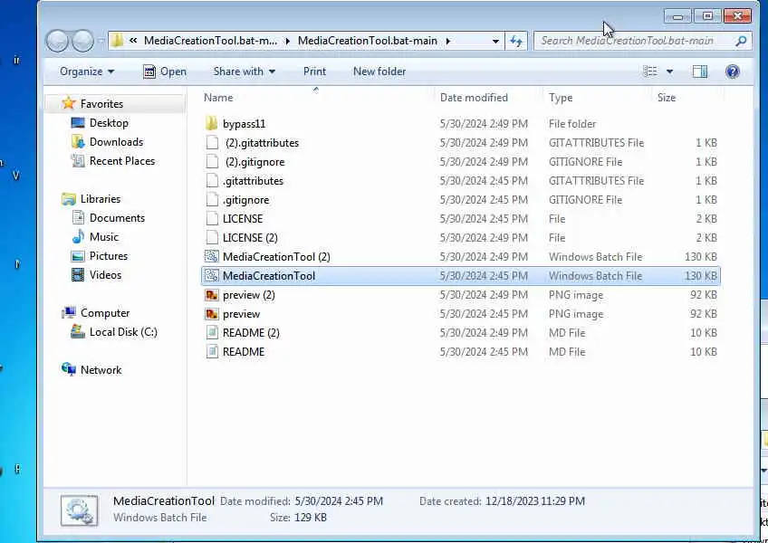Click Libraries heading in navigation pane
This screenshot has height=543, width=768.
[x=101, y=199]
